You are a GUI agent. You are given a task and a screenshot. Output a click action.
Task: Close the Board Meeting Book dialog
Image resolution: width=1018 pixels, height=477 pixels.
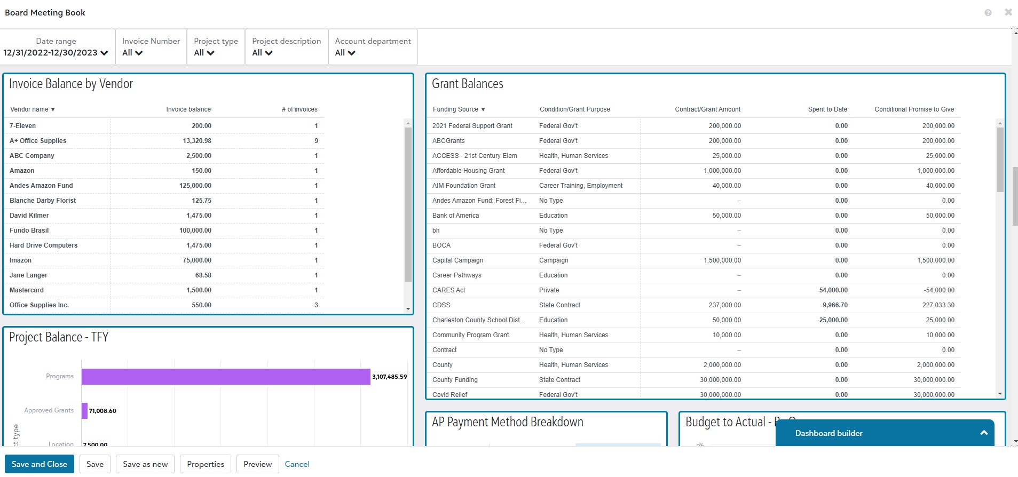pyautogui.click(x=1008, y=12)
